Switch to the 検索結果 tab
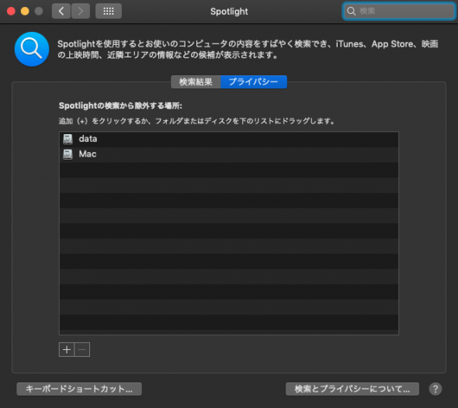458x408 pixels. point(196,82)
